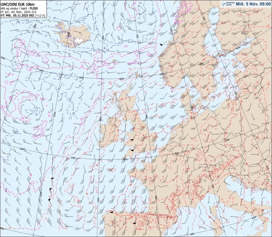Click 'Hiti og vindur í hæð - FL050' line
This screenshot has height=237, width=272.
19,8
